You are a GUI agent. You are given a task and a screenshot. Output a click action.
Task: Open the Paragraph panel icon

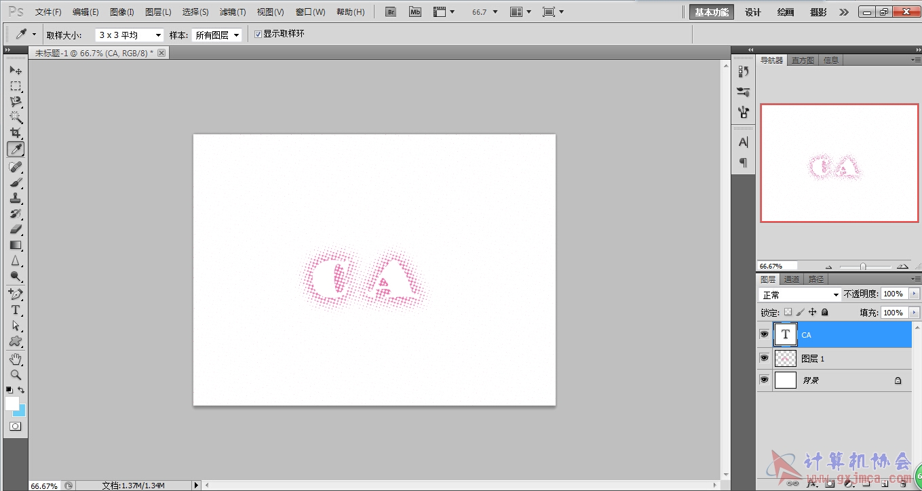(744, 162)
